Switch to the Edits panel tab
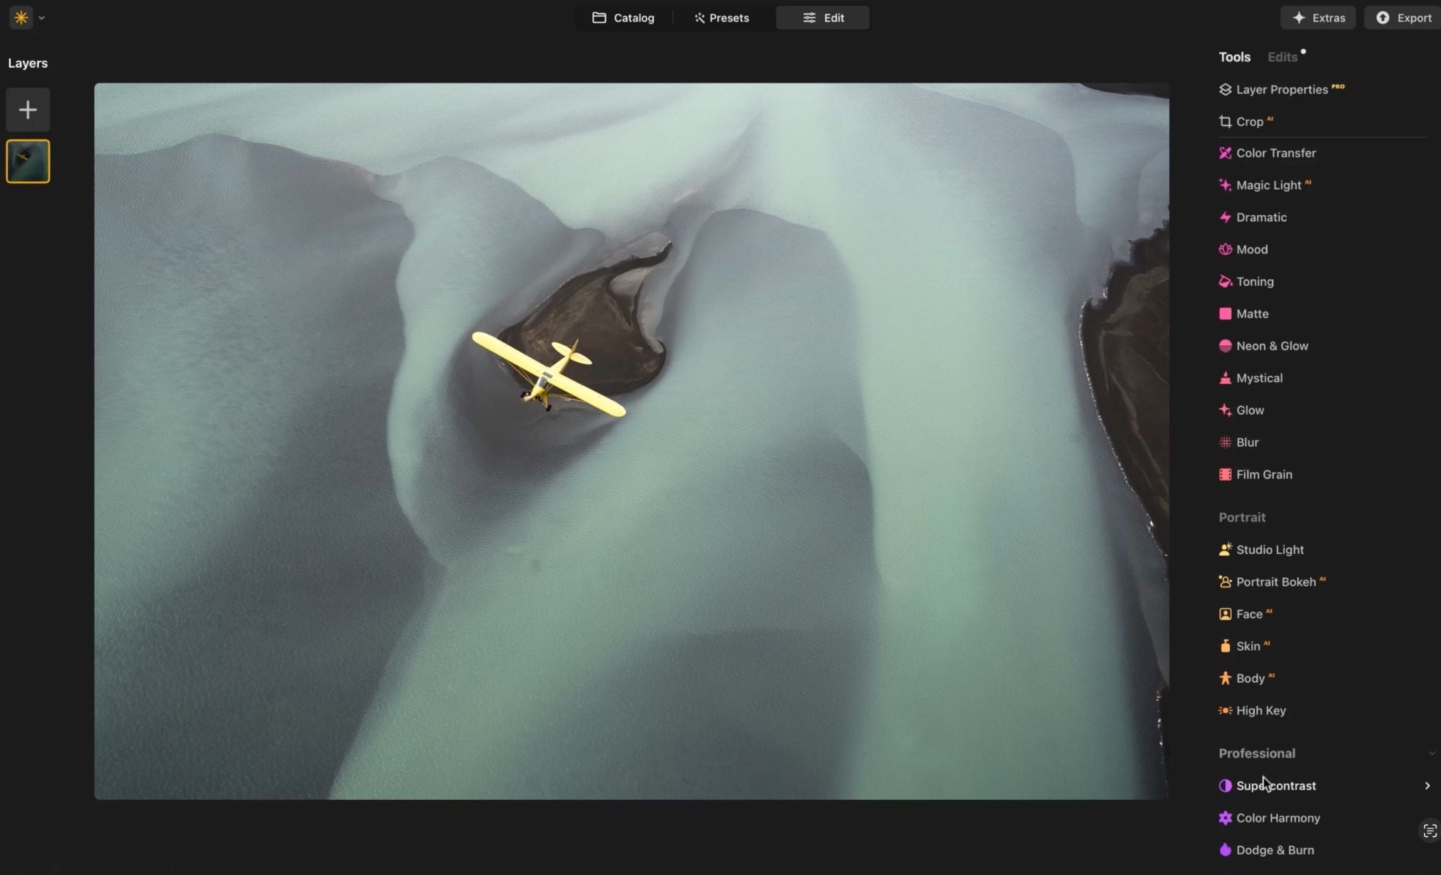Image resolution: width=1441 pixels, height=875 pixels. pos(1282,57)
